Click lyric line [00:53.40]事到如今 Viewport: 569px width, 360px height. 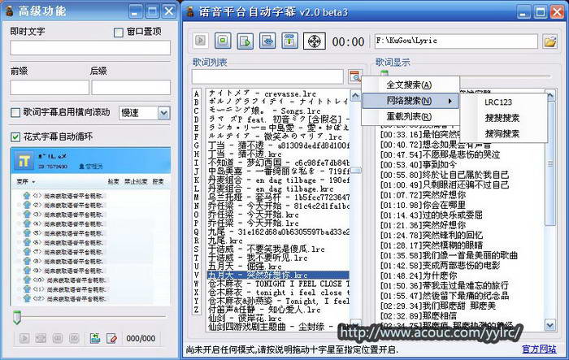[419, 165]
